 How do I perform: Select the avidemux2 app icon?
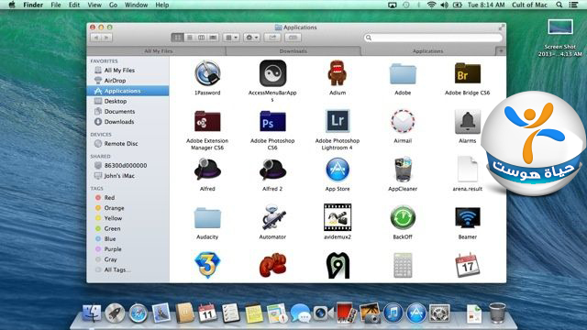[x=338, y=217]
